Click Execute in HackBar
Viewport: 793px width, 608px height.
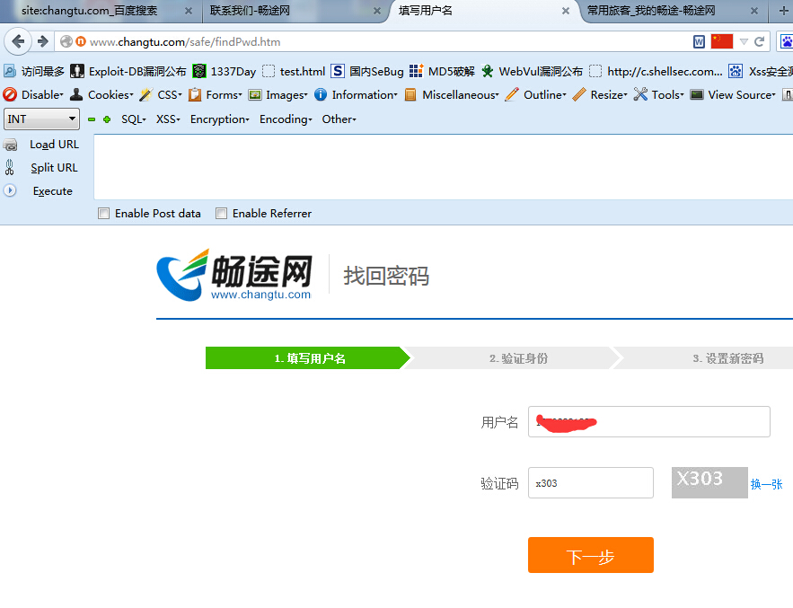click(x=53, y=191)
